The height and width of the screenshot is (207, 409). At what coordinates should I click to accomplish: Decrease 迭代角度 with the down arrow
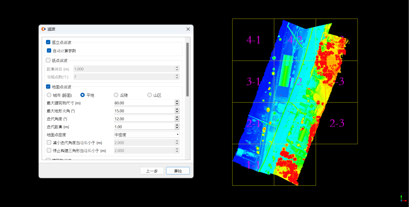point(177,120)
